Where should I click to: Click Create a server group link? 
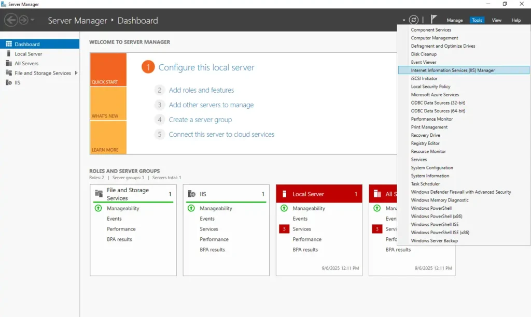point(200,120)
